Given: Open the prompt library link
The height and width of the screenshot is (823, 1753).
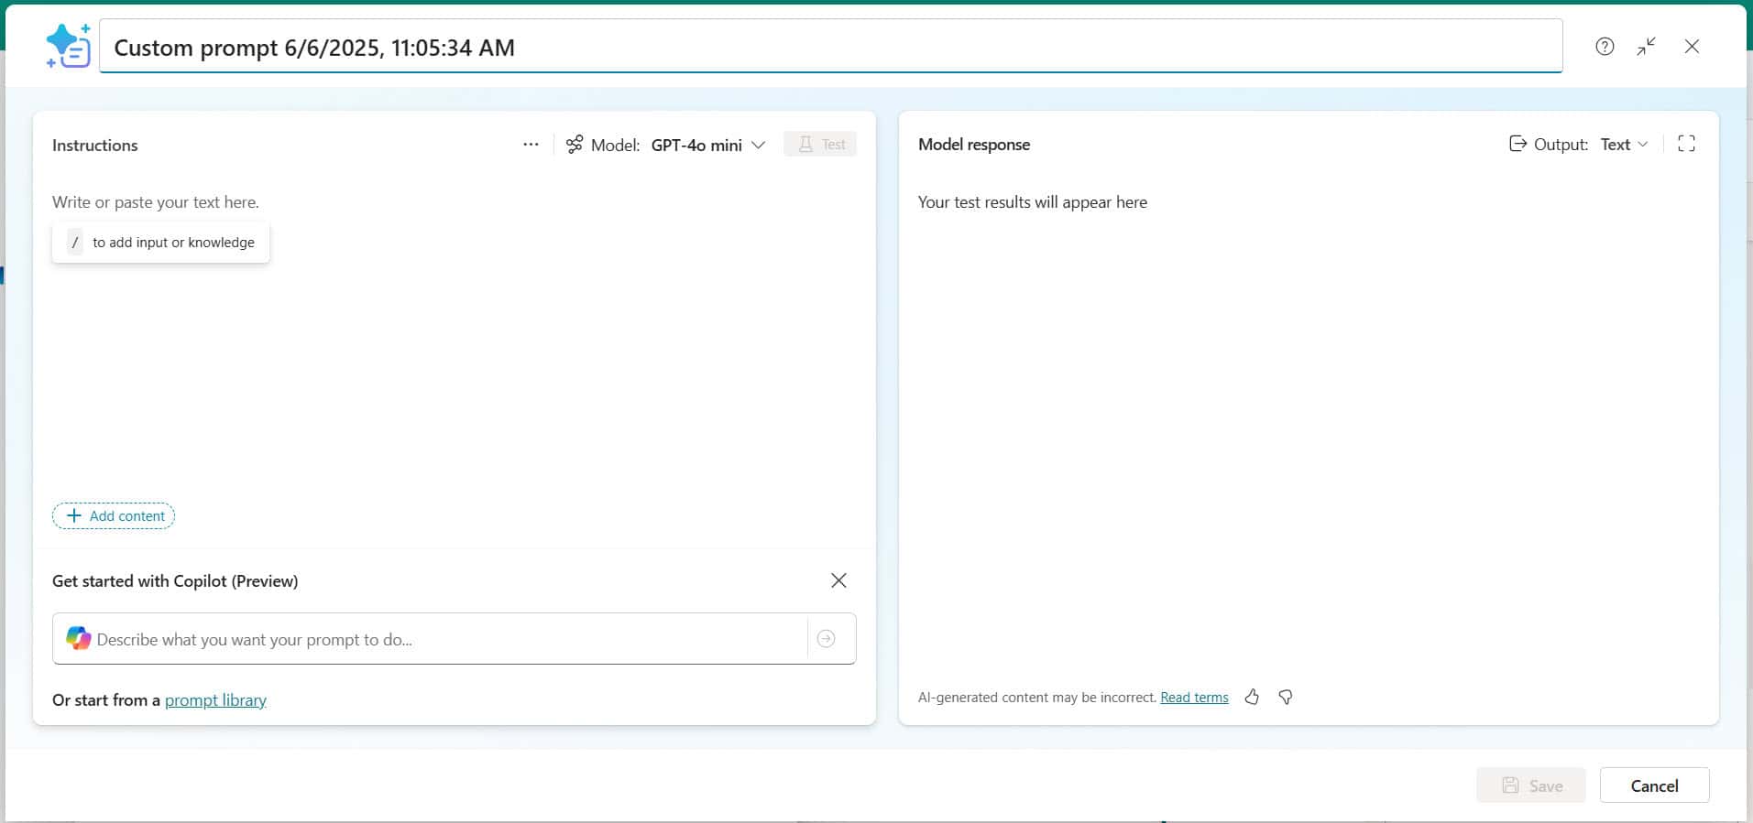Looking at the screenshot, I should point(215,700).
